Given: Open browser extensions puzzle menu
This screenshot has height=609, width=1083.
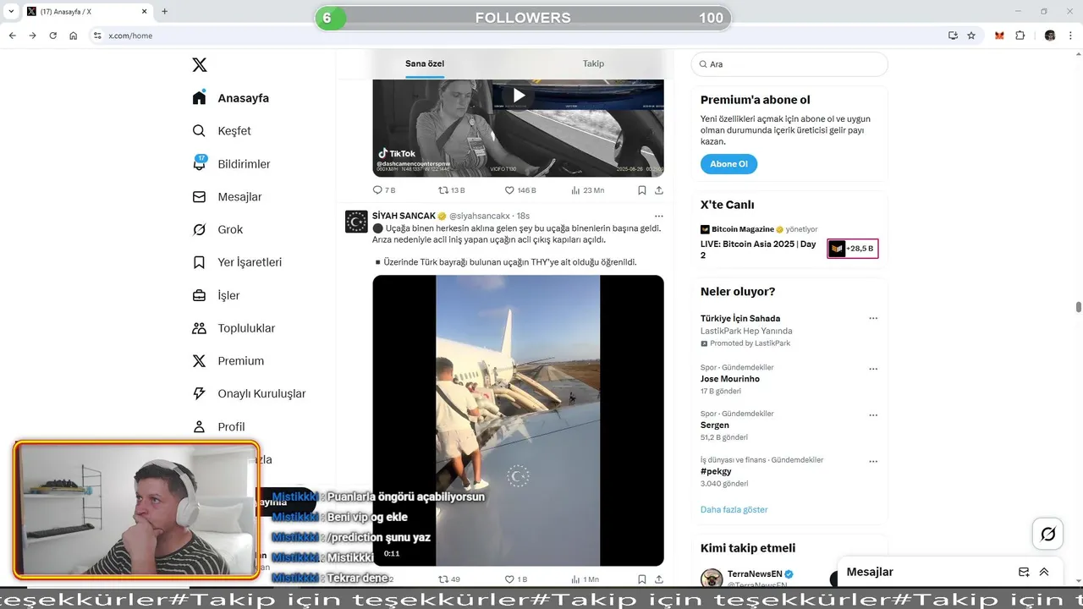Looking at the screenshot, I should point(1020,36).
